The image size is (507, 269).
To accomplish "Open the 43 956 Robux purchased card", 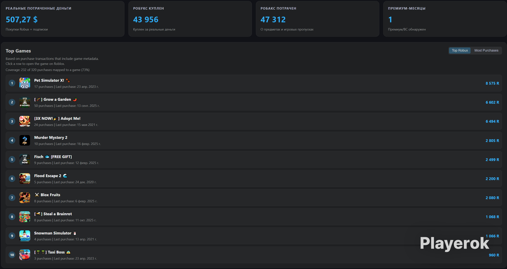I will pos(190,19).
